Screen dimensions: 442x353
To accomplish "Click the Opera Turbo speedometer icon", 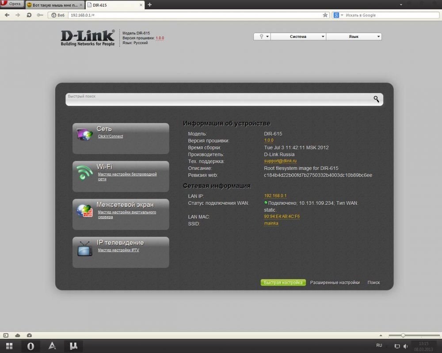I will (x=29, y=335).
